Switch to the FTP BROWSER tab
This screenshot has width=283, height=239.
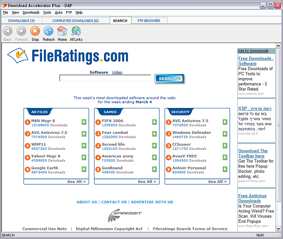pos(149,21)
